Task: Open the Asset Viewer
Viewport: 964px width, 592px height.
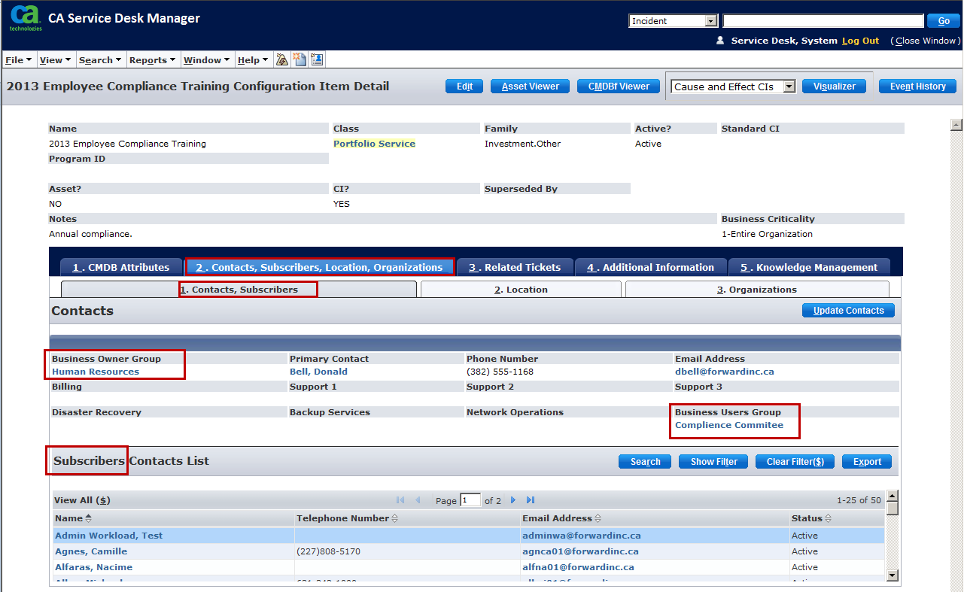Action: pyautogui.click(x=531, y=87)
